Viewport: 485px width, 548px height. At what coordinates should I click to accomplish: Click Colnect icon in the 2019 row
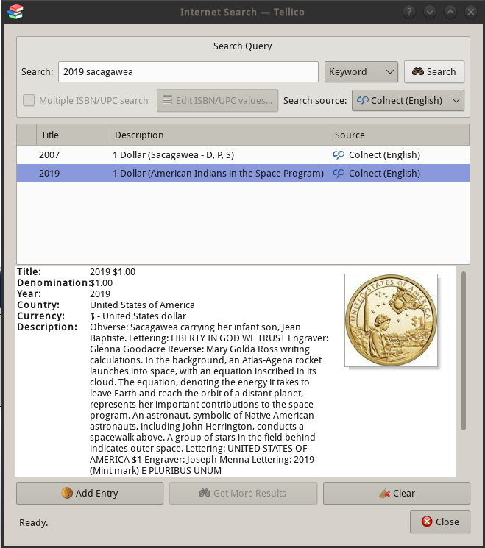pos(339,174)
